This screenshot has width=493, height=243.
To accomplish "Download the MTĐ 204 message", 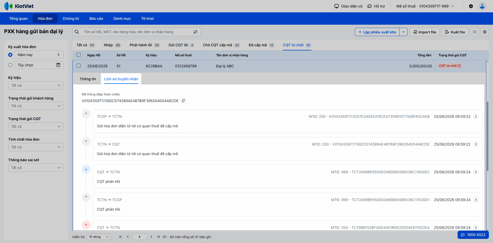I will click(x=476, y=227).
